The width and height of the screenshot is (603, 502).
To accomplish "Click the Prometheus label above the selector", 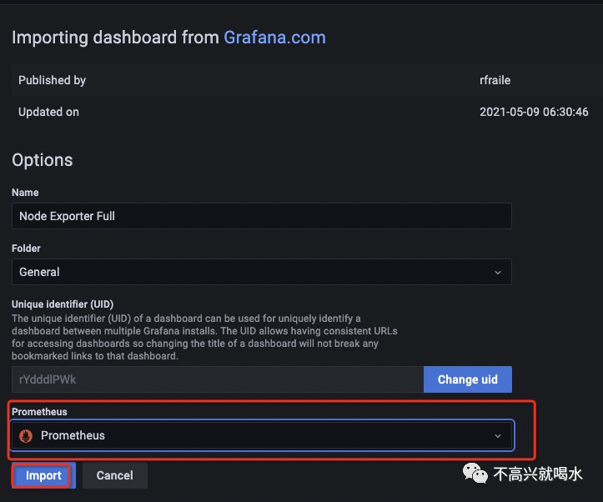I will pos(39,412).
